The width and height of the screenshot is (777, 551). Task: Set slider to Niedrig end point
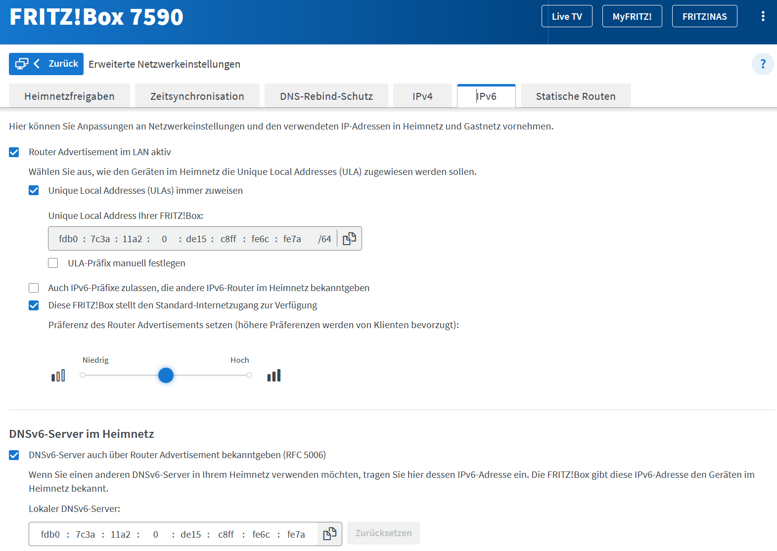click(x=83, y=376)
